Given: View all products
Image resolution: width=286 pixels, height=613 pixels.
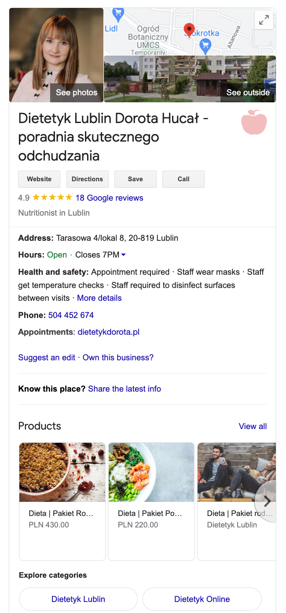Looking at the screenshot, I should coord(253,426).
